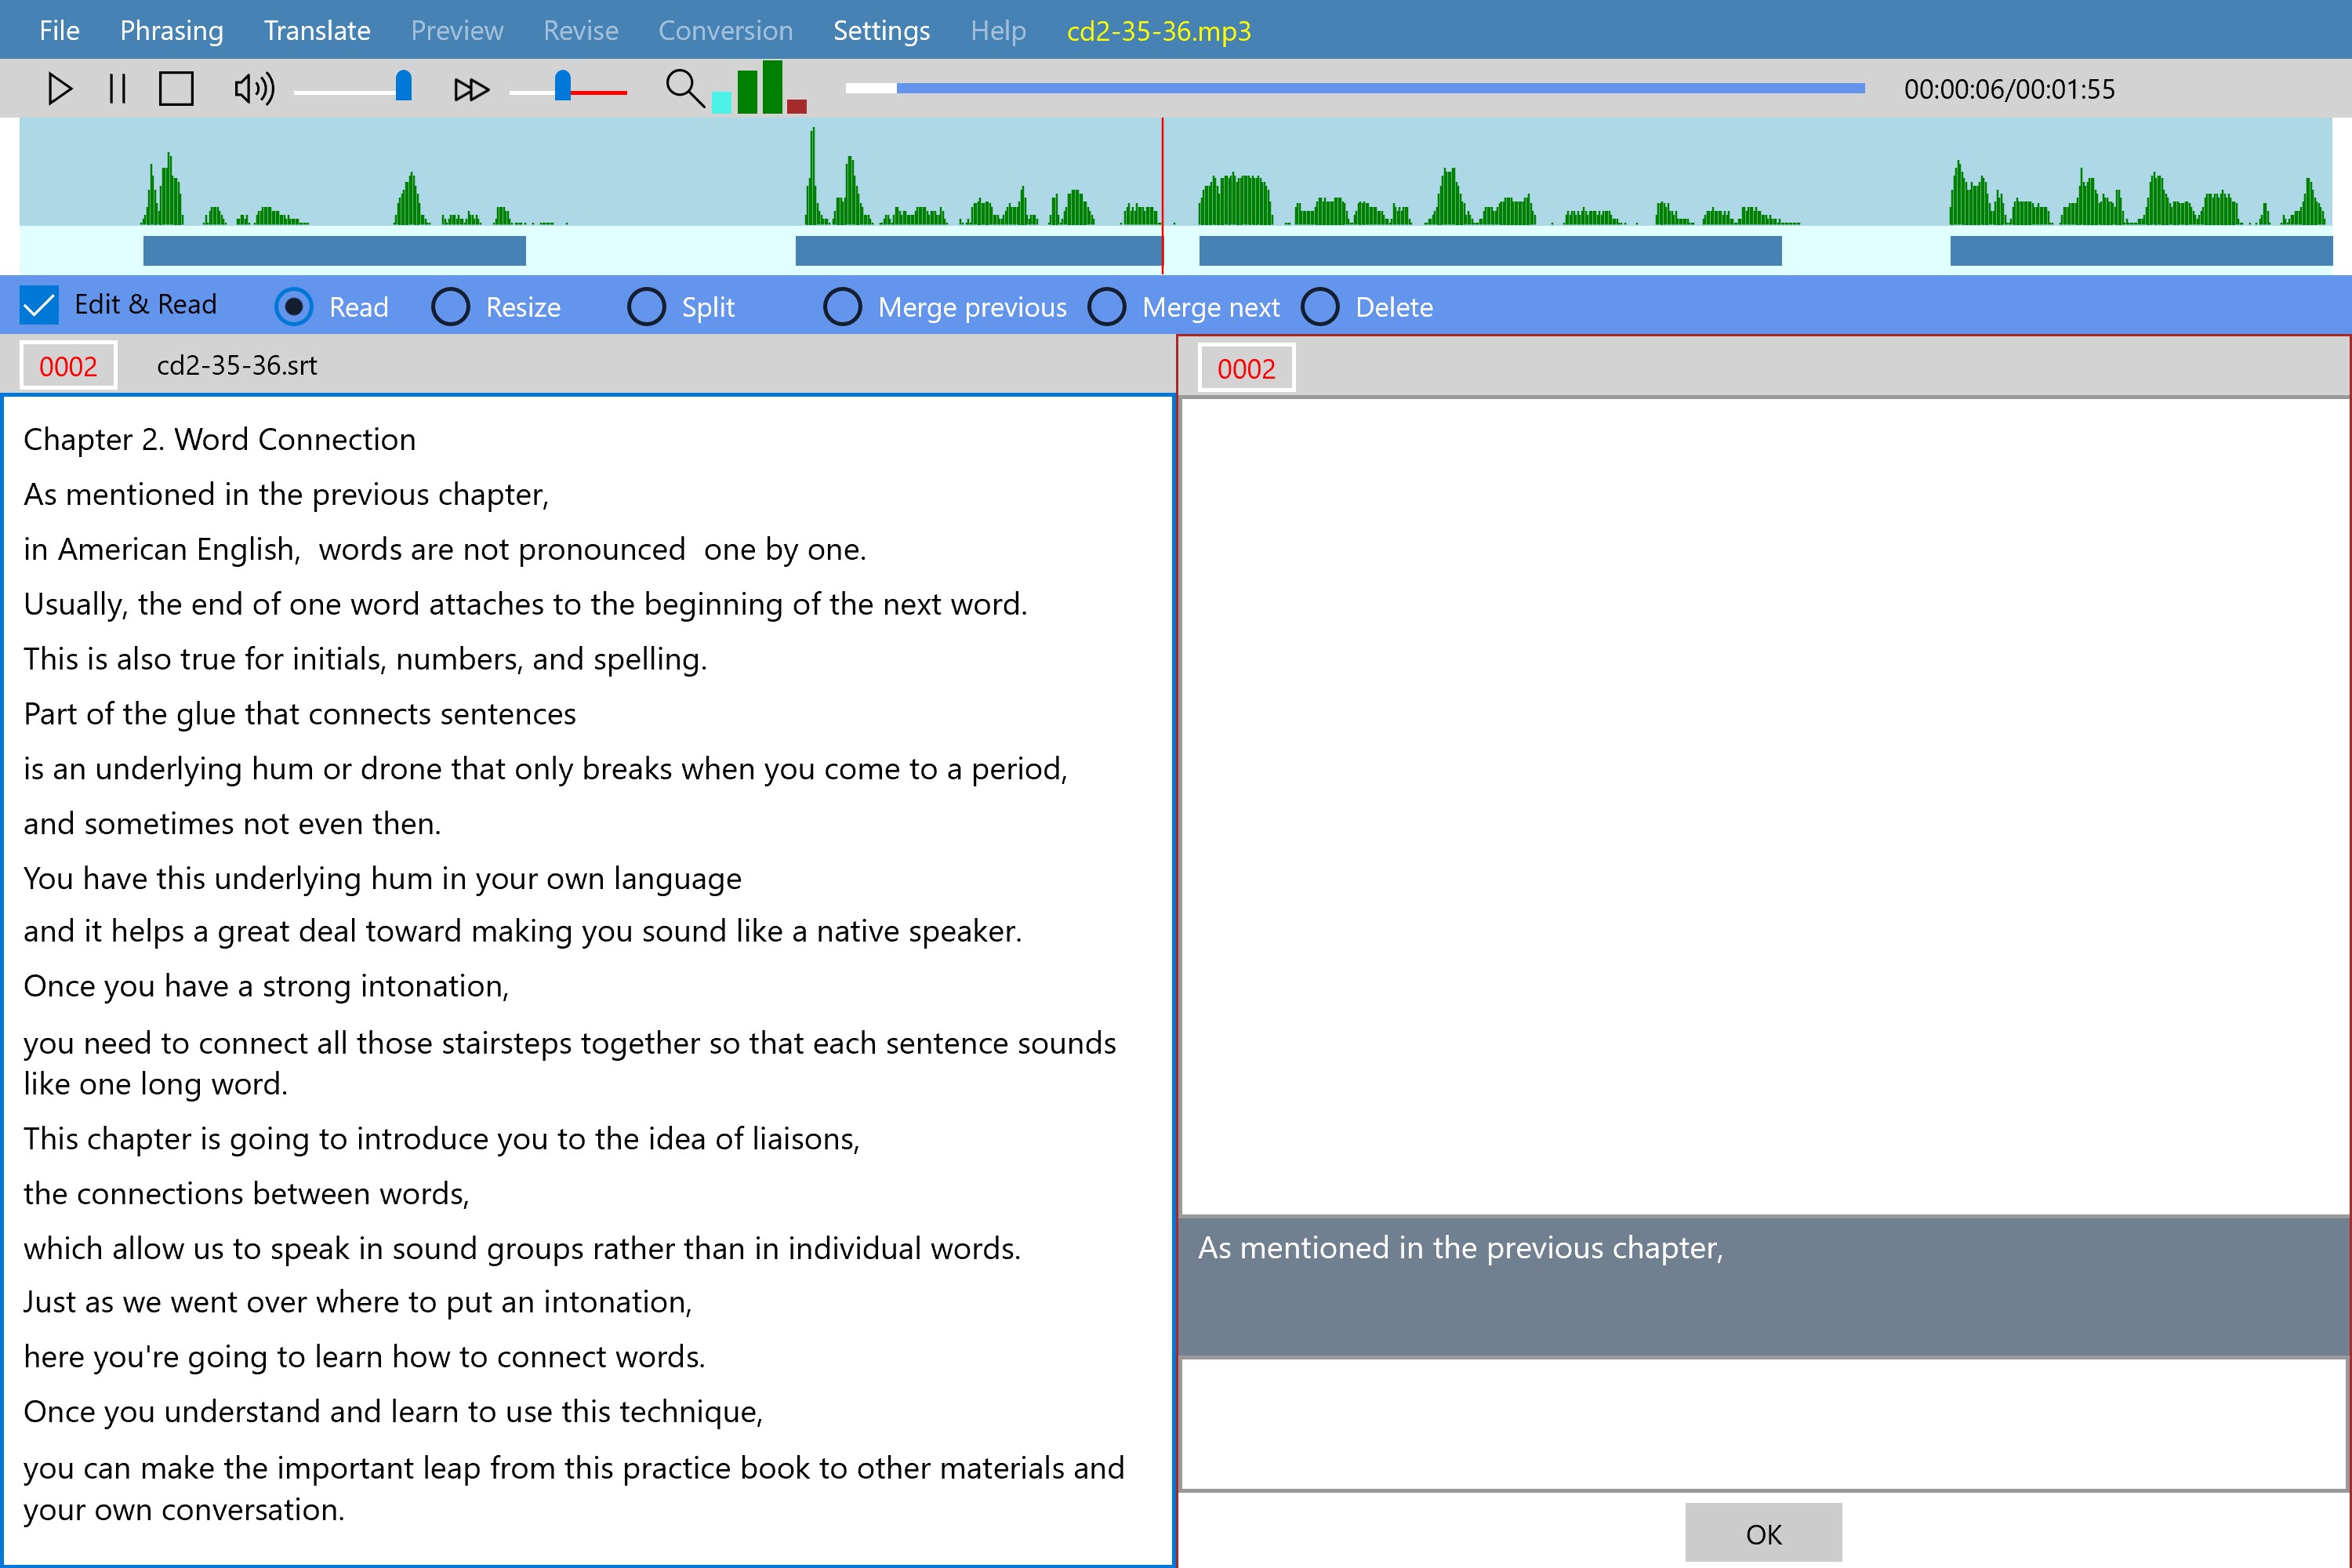2352x1568 pixels.
Task: Stop audio with the square icon
Action: click(176, 89)
